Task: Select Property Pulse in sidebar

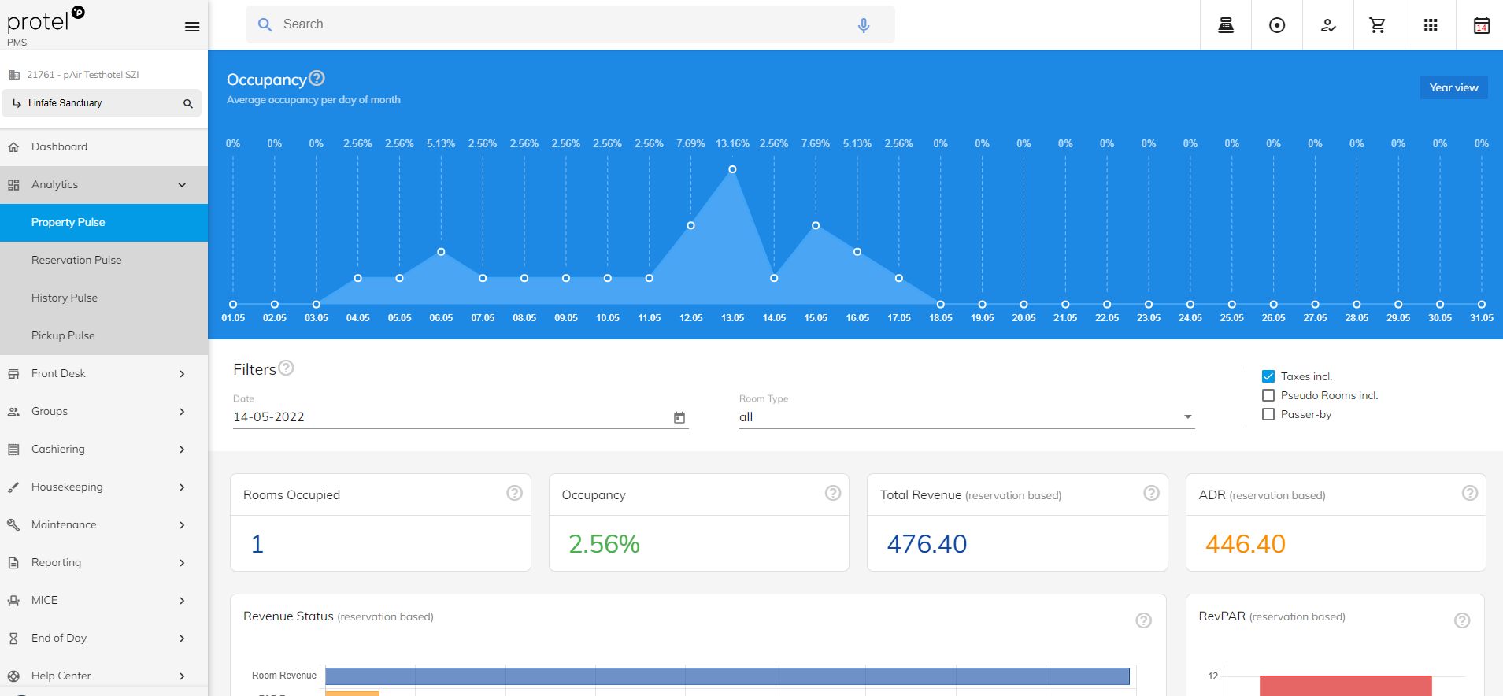Action: [104, 223]
